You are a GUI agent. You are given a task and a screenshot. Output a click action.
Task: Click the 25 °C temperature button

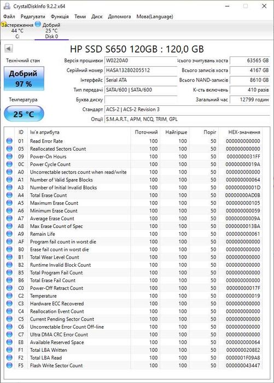pos(24,114)
